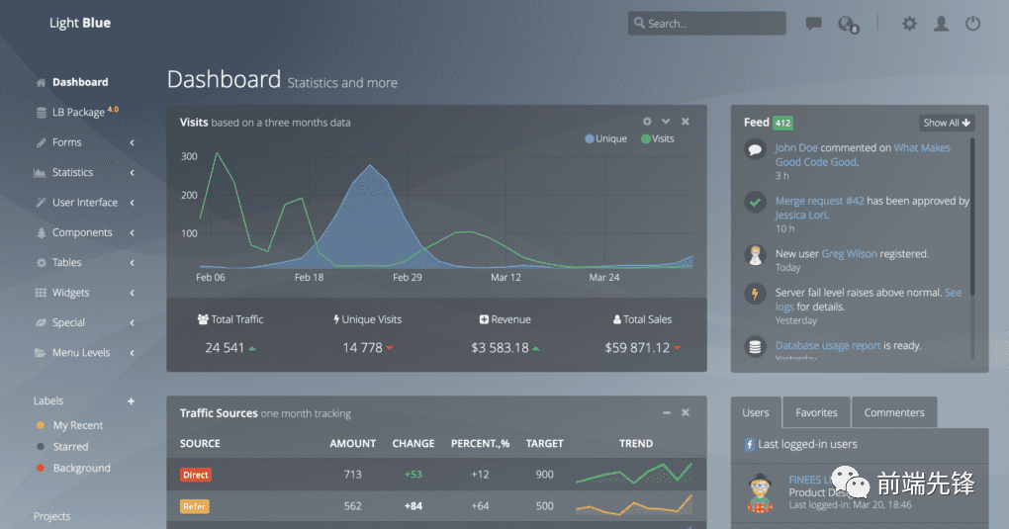Collapse the Visits widget with chevron
The image size is (1009, 529).
666,122
